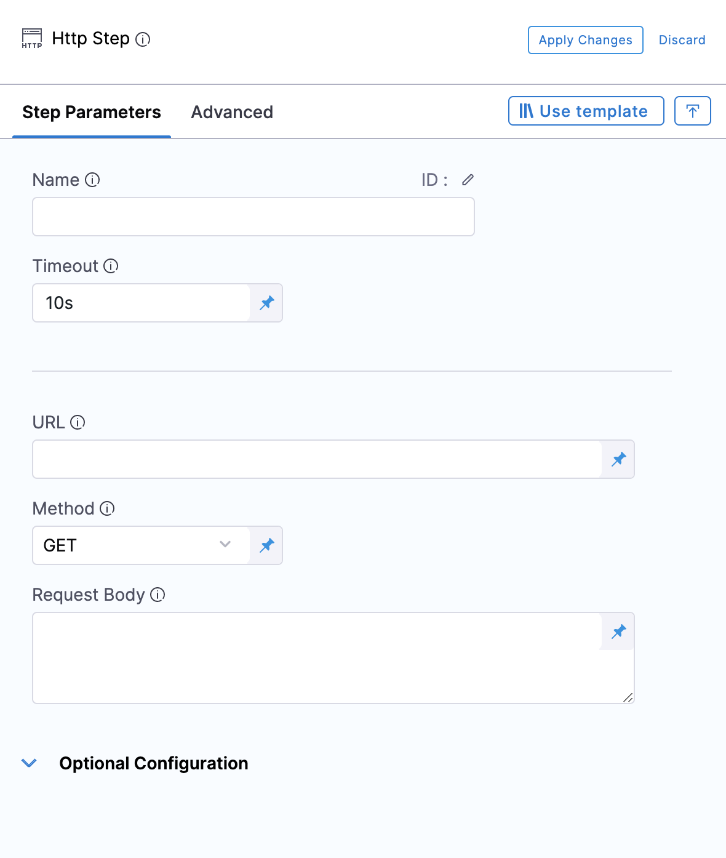Click the Use template button
The height and width of the screenshot is (858, 726).
pos(586,111)
